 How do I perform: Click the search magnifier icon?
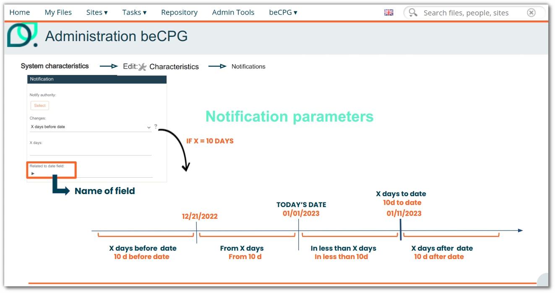tap(413, 13)
